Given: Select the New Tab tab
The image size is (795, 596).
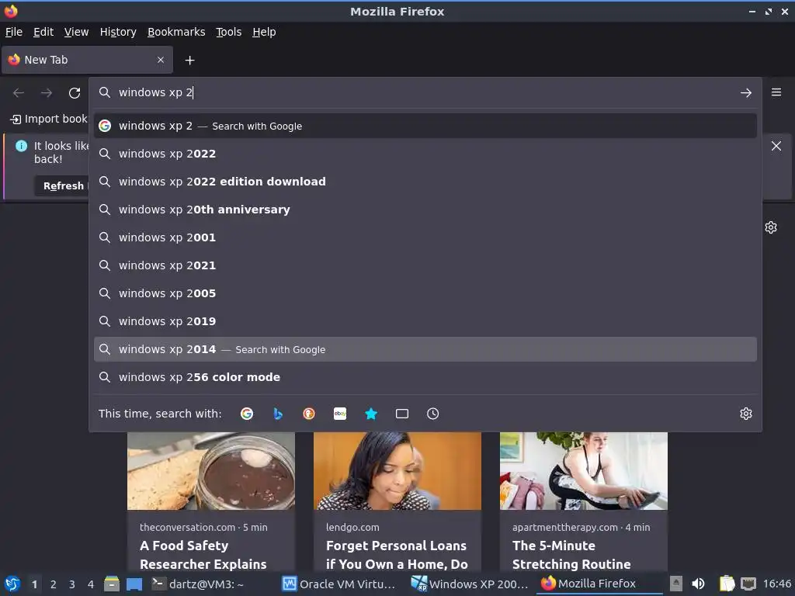Looking at the screenshot, I should (x=87, y=60).
